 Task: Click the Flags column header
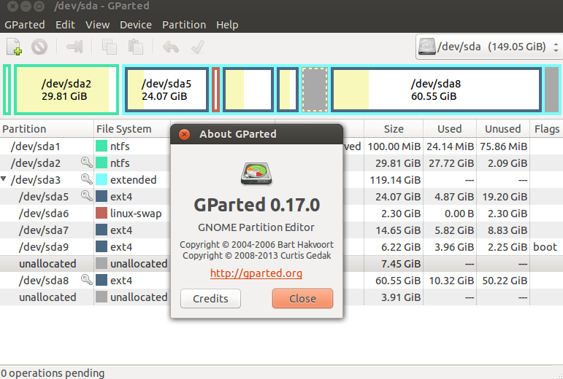(x=546, y=129)
